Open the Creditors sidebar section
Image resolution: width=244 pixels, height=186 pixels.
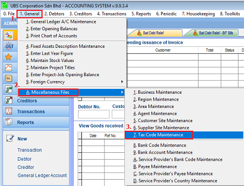click(x=36, y=101)
